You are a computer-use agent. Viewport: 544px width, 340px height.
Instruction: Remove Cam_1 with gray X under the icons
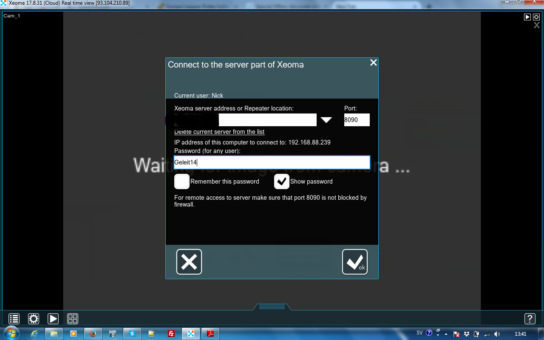click(x=537, y=25)
